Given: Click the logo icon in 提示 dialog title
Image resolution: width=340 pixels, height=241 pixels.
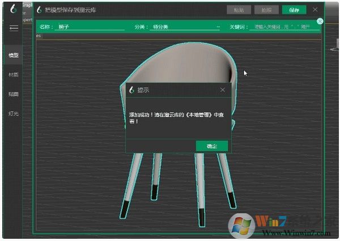Looking at the screenshot, I should [131, 90].
